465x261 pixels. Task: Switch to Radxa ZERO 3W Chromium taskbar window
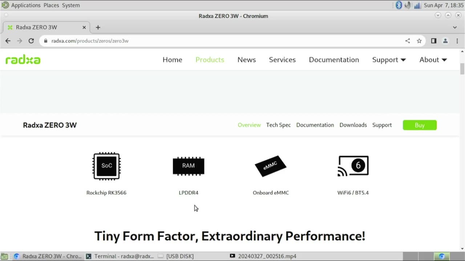pyautogui.click(x=48, y=256)
